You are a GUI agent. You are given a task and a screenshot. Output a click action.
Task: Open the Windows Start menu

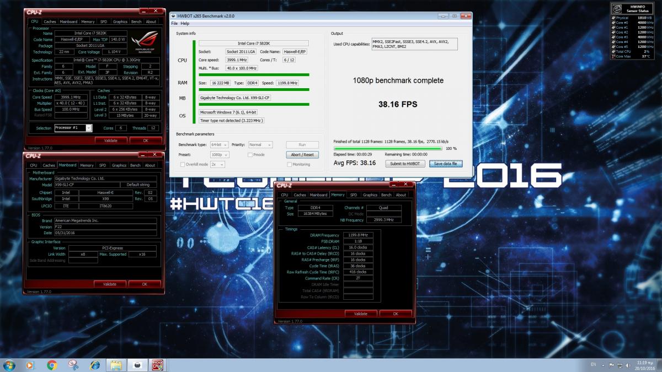(9, 365)
